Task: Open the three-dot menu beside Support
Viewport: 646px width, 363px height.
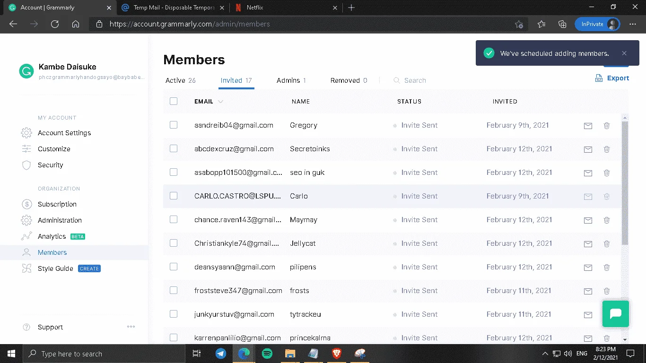Action: (x=131, y=327)
